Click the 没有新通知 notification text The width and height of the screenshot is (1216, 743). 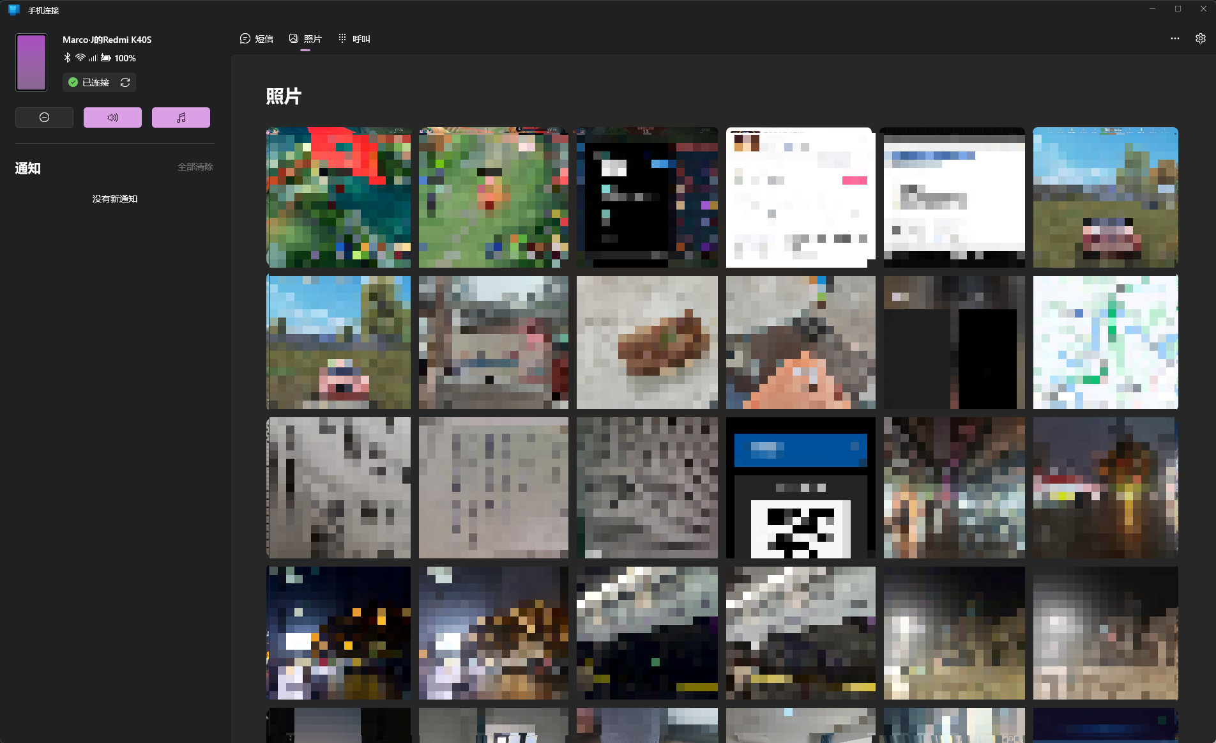[115, 199]
